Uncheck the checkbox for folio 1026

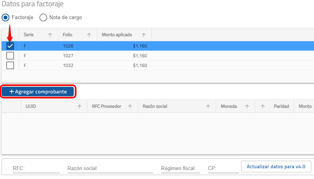tap(10, 46)
